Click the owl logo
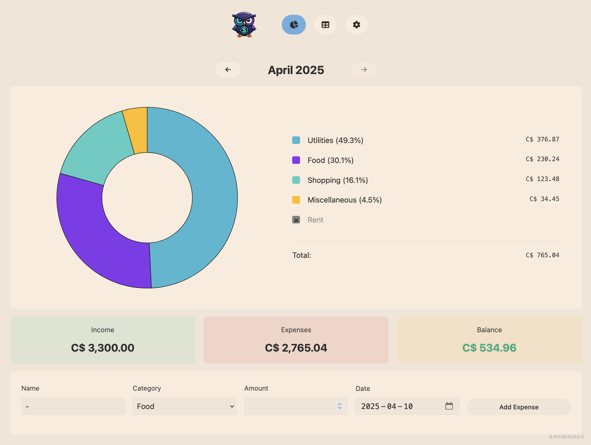Image resolution: width=591 pixels, height=445 pixels. [x=244, y=25]
